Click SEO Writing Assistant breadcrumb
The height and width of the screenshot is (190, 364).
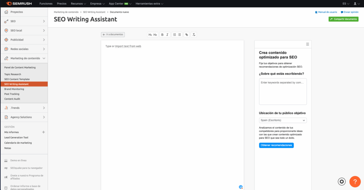(94, 12)
